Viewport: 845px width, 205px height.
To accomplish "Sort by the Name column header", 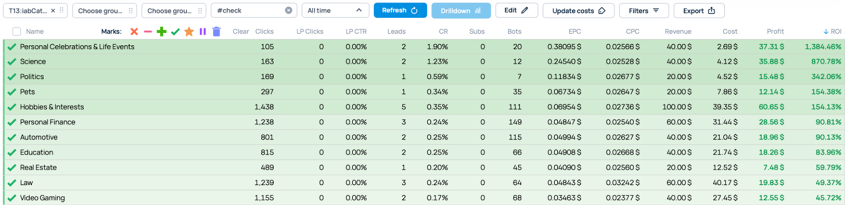I will (35, 32).
